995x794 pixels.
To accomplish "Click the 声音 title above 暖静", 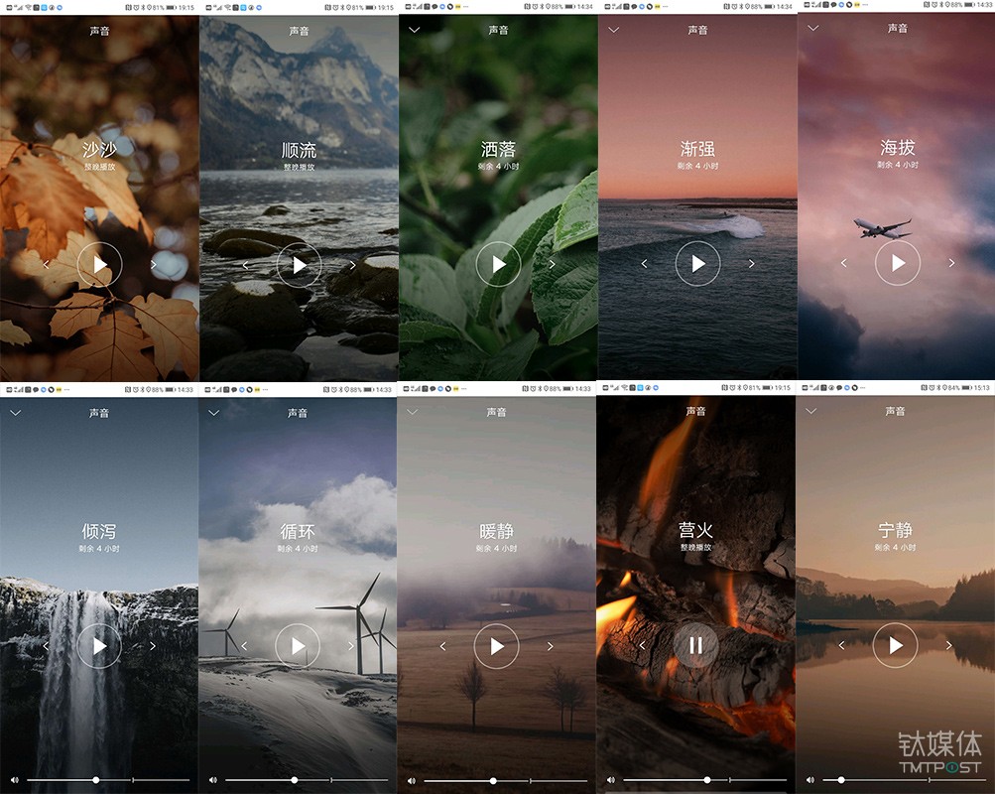I will coord(497,412).
